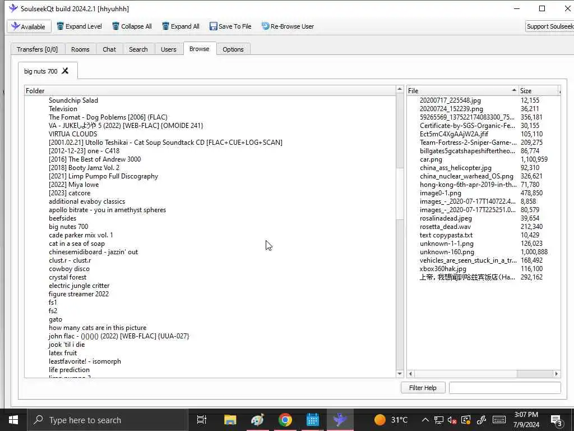Select the [2023] catcore folder

(70, 193)
